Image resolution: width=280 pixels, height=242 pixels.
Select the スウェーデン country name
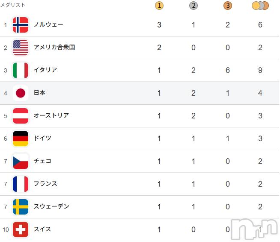point(51,207)
